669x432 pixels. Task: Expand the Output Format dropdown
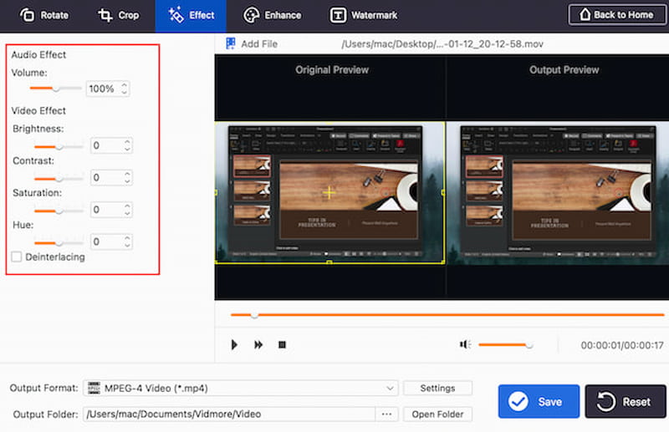tap(391, 389)
